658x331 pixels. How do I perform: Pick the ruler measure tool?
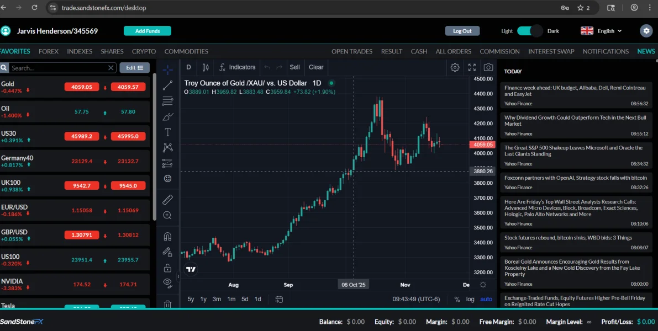tap(168, 200)
